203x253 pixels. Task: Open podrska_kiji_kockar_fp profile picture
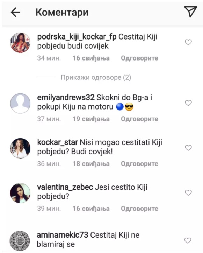coord(20,43)
